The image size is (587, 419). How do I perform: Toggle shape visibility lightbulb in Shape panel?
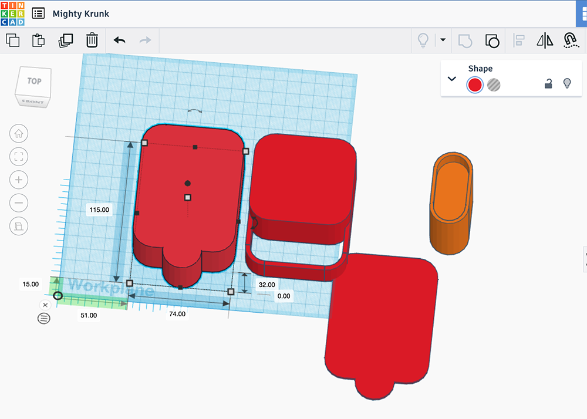click(x=567, y=83)
